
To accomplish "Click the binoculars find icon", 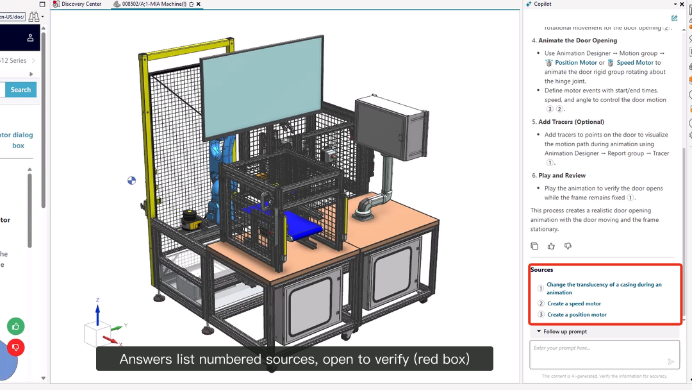I will [33, 17].
